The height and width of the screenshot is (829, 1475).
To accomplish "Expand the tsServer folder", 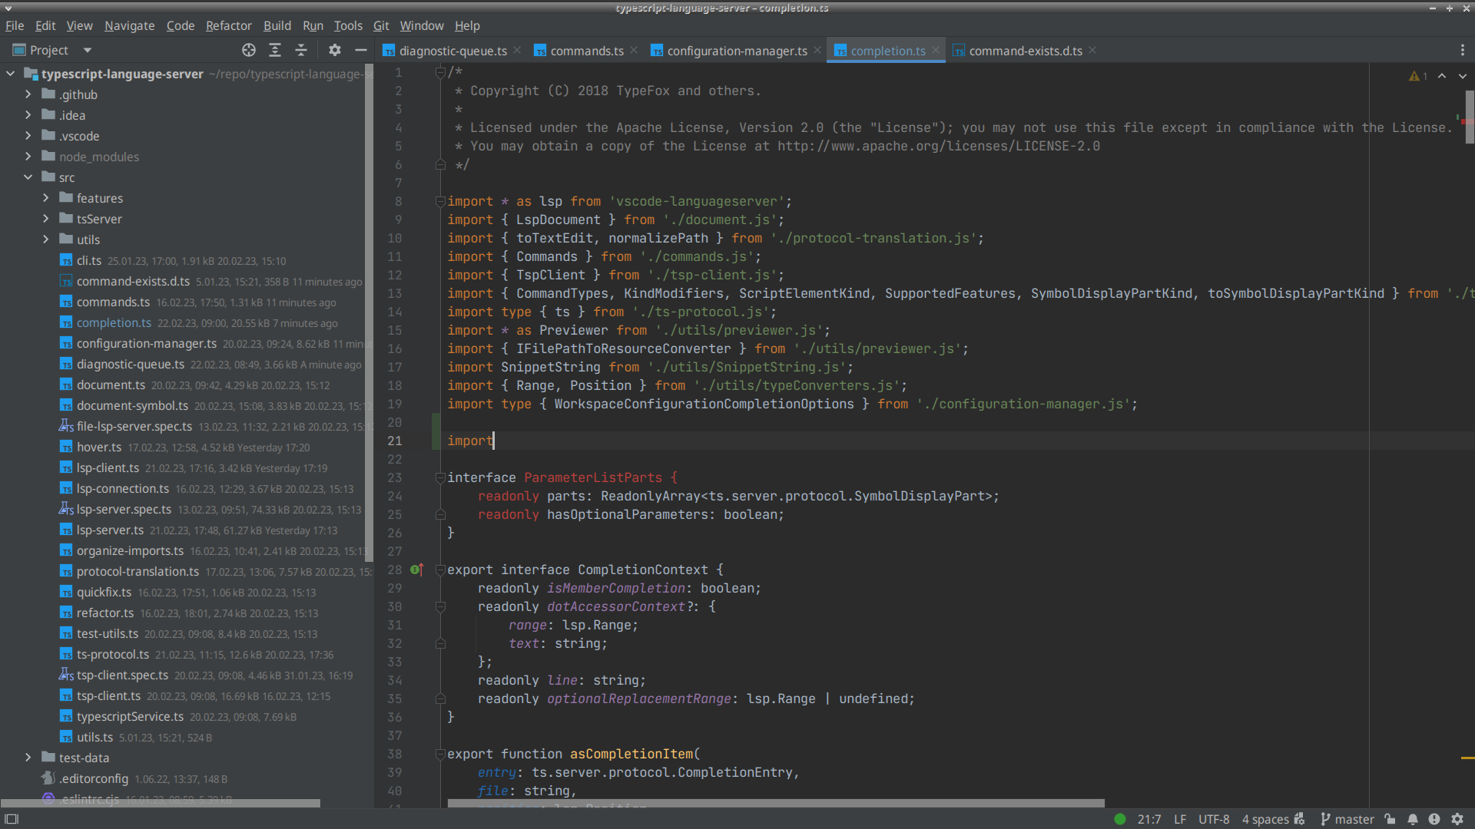I will [x=46, y=219].
